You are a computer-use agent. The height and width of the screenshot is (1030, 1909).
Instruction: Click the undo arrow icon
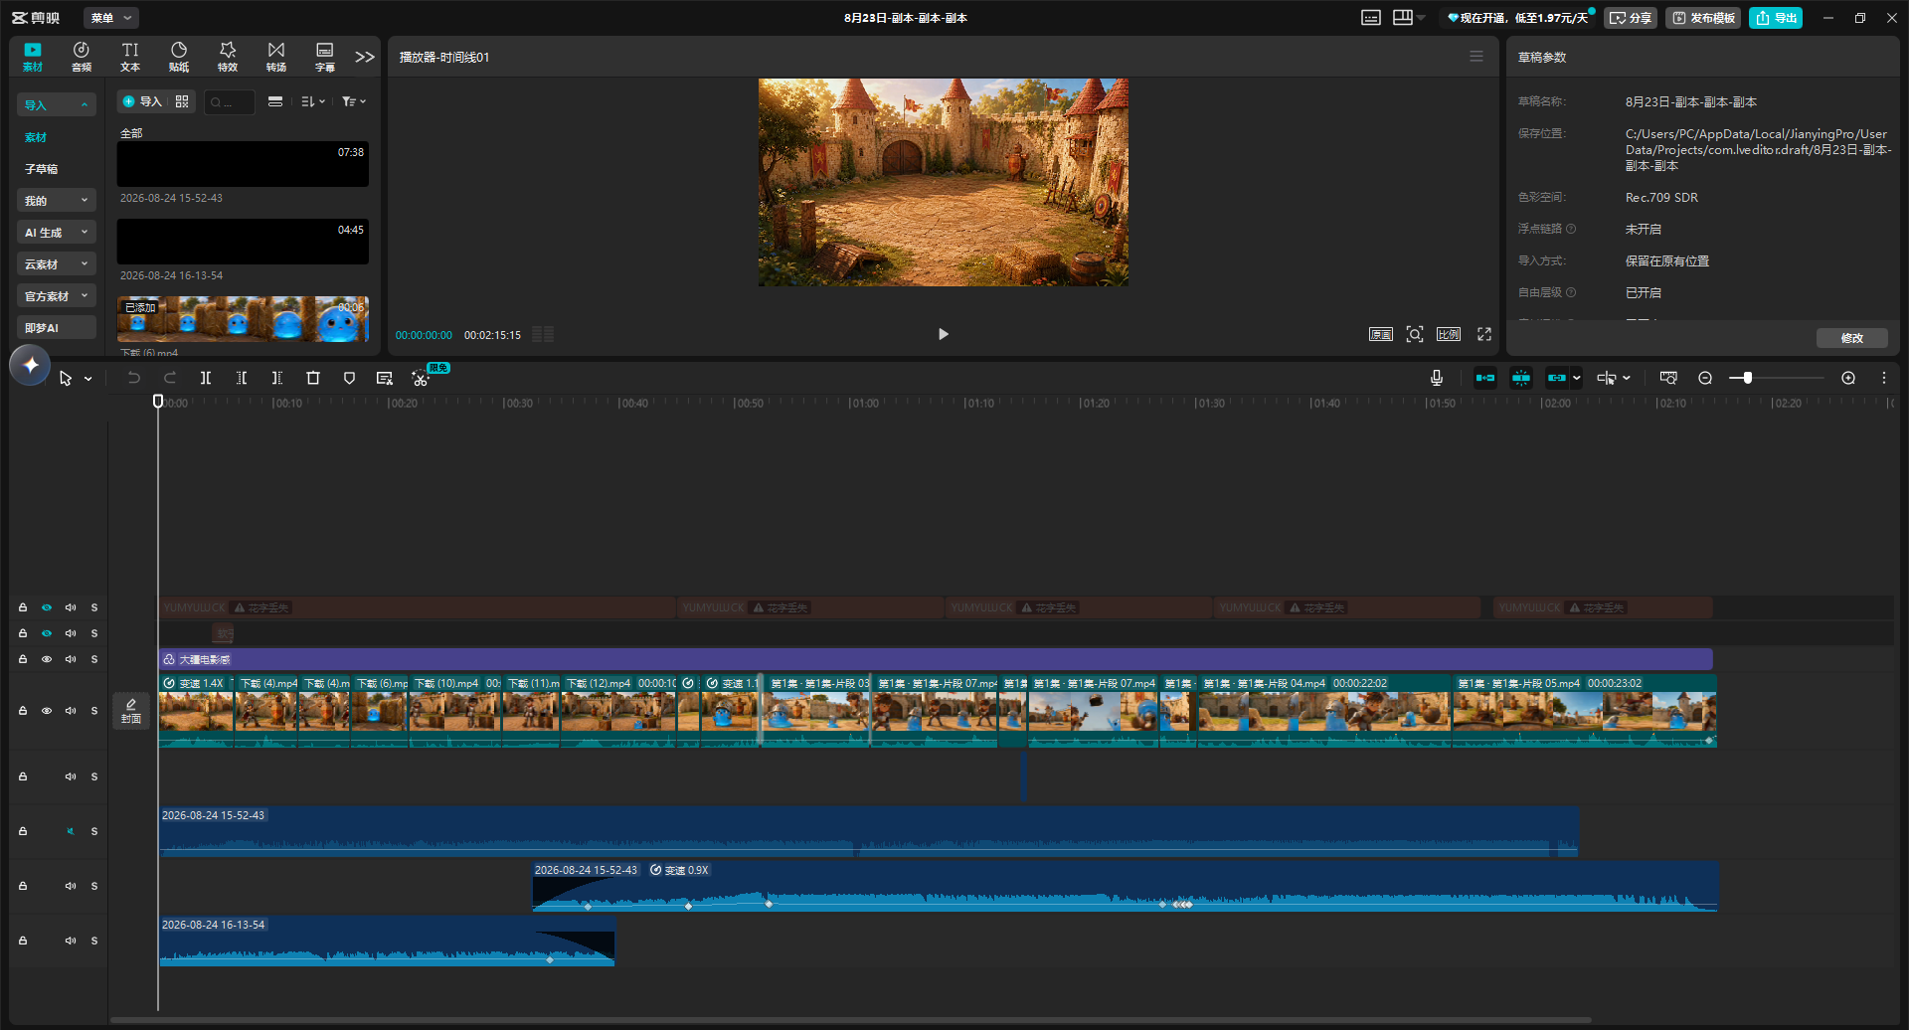tap(134, 378)
